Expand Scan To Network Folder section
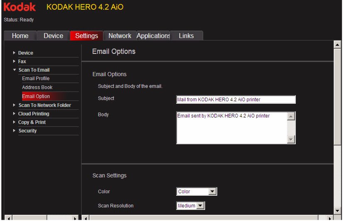The height and width of the screenshot is (221, 343). click(44, 106)
